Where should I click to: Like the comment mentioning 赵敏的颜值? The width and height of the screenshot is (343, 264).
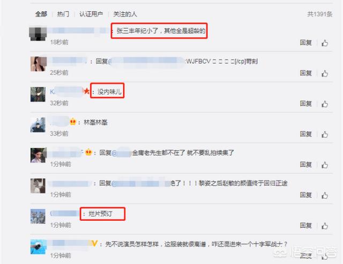pos(325,195)
